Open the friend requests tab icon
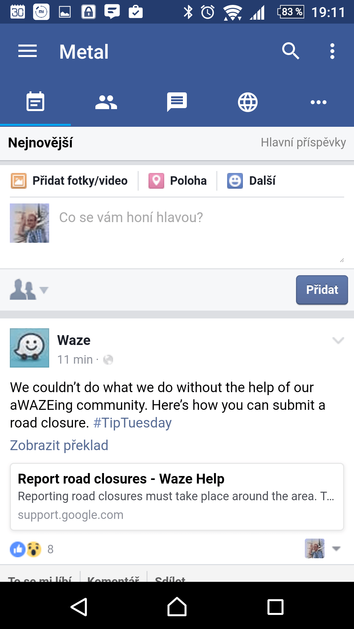This screenshot has height=629, width=354. tap(106, 102)
